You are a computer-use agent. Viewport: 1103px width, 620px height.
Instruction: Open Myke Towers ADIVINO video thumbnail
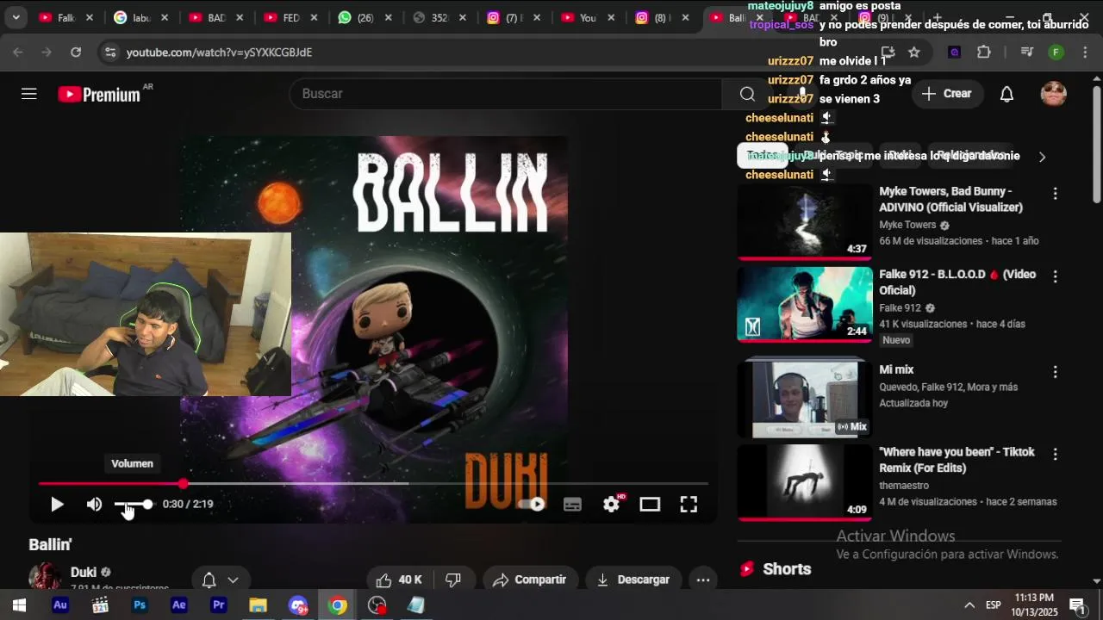pos(805,221)
